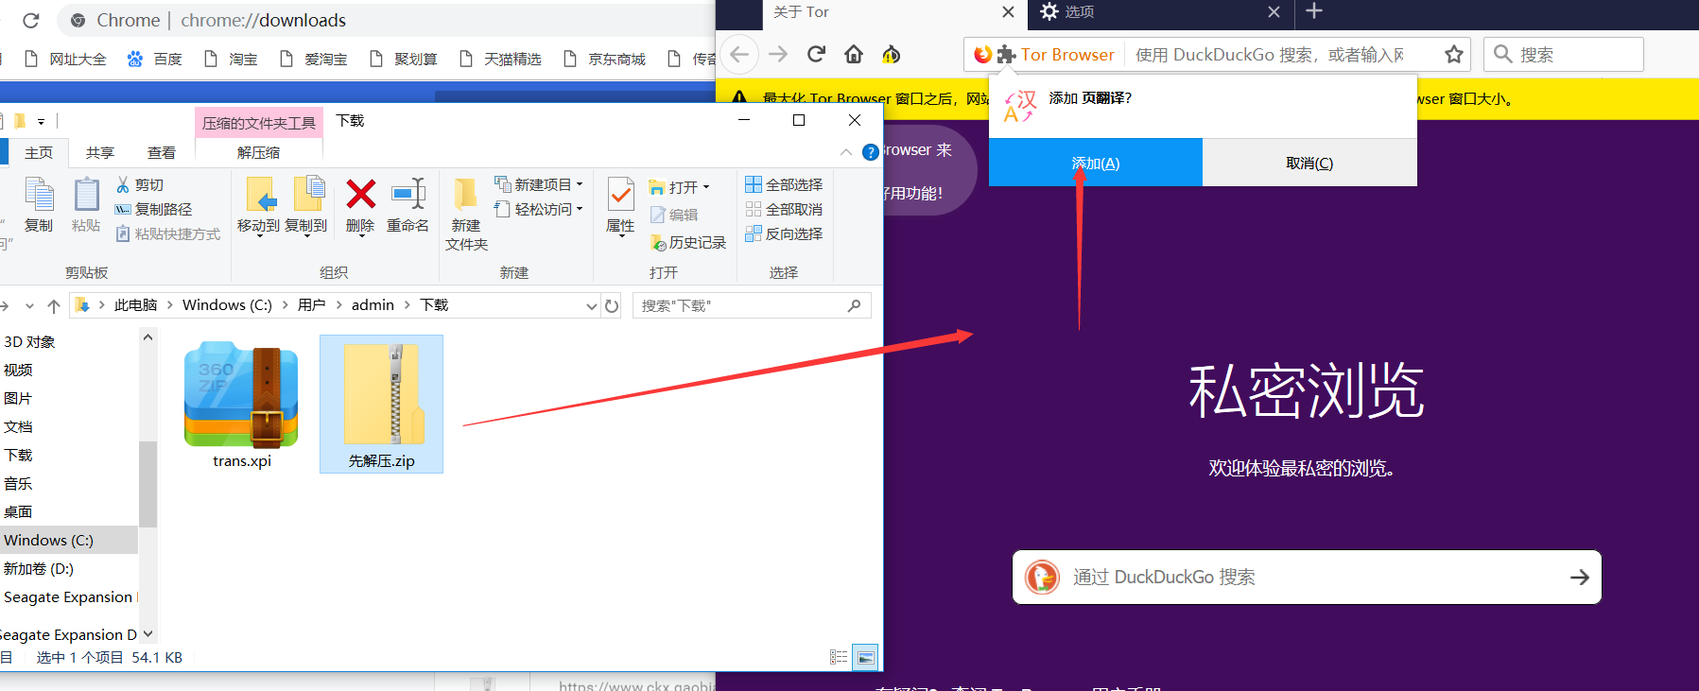The image size is (1699, 691).
Task: Click Tor Browser home button
Action: point(854,54)
